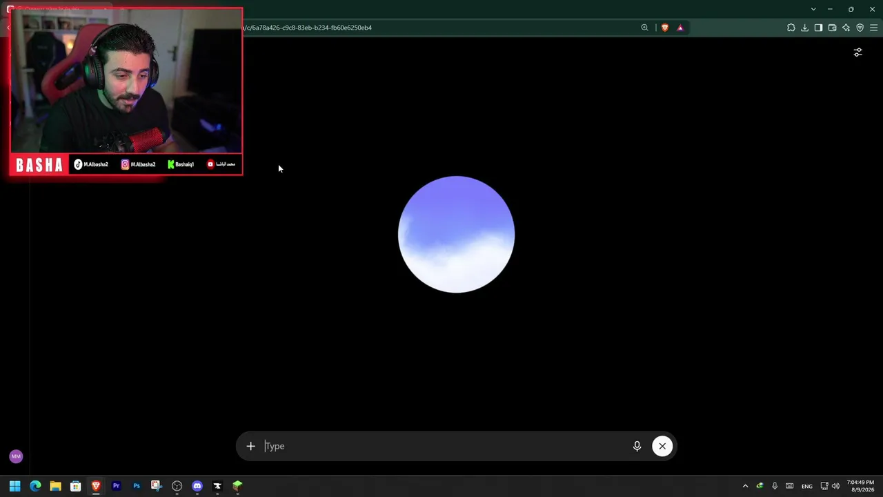Expand hidden system tray icons chevron
Screen dimensions: 883x497
(x=745, y=486)
